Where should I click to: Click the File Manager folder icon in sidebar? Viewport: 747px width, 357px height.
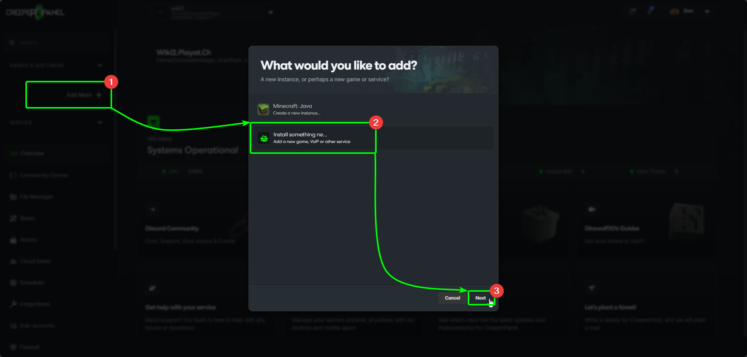[x=13, y=196]
